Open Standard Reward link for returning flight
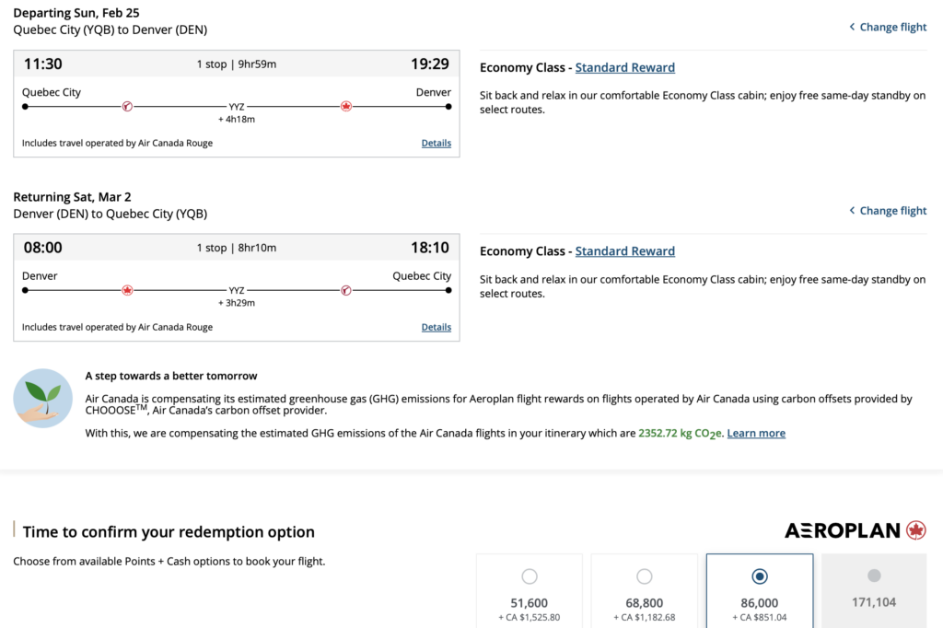 pos(625,251)
